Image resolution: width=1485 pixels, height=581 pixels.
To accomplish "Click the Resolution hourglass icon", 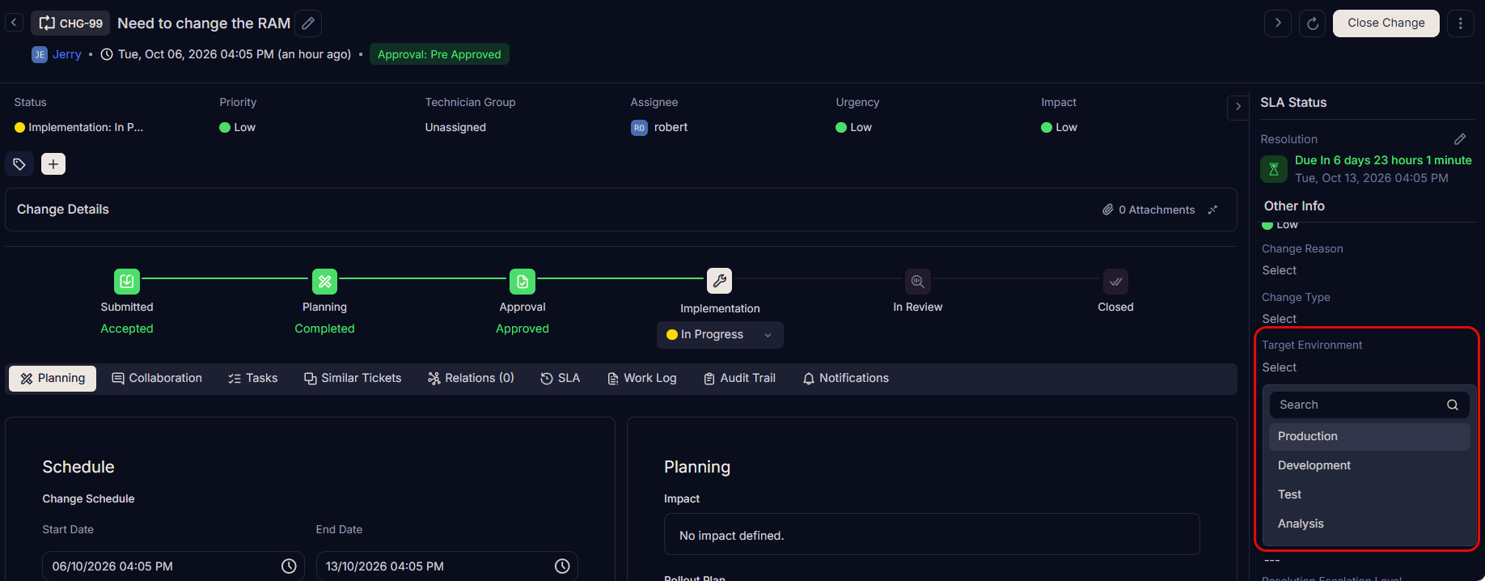I will point(1274,169).
